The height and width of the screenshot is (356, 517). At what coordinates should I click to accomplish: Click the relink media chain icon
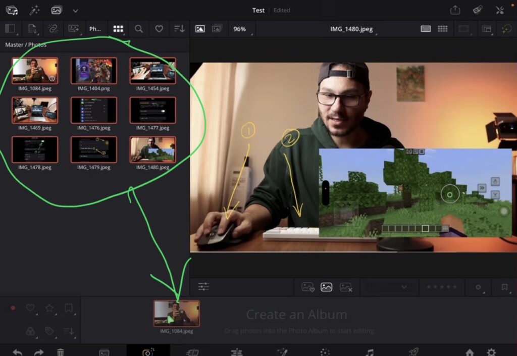53,29
